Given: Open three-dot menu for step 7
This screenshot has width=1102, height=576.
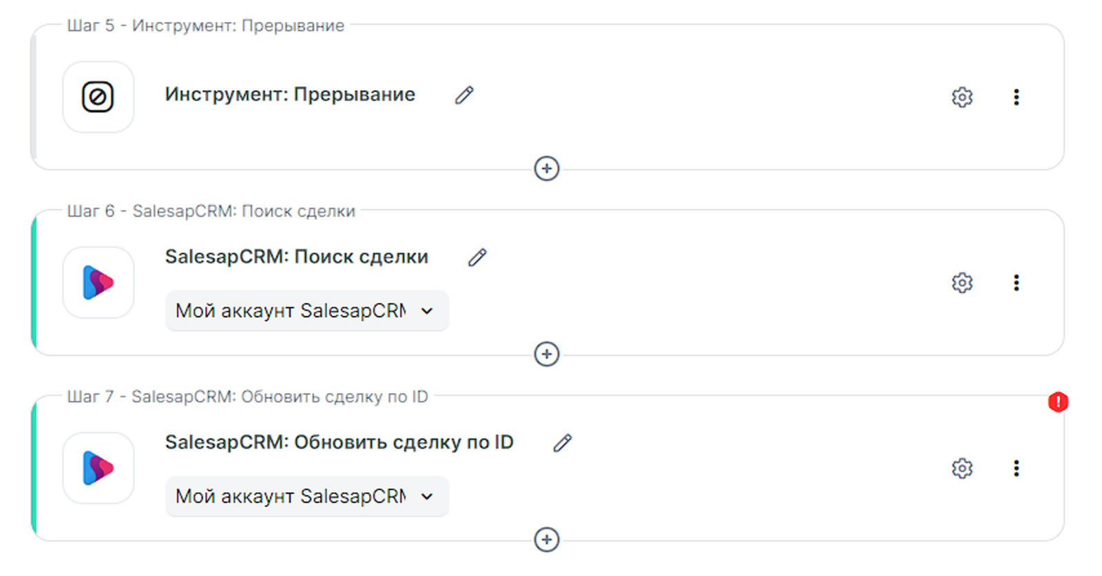Looking at the screenshot, I should [x=1016, y=469].
